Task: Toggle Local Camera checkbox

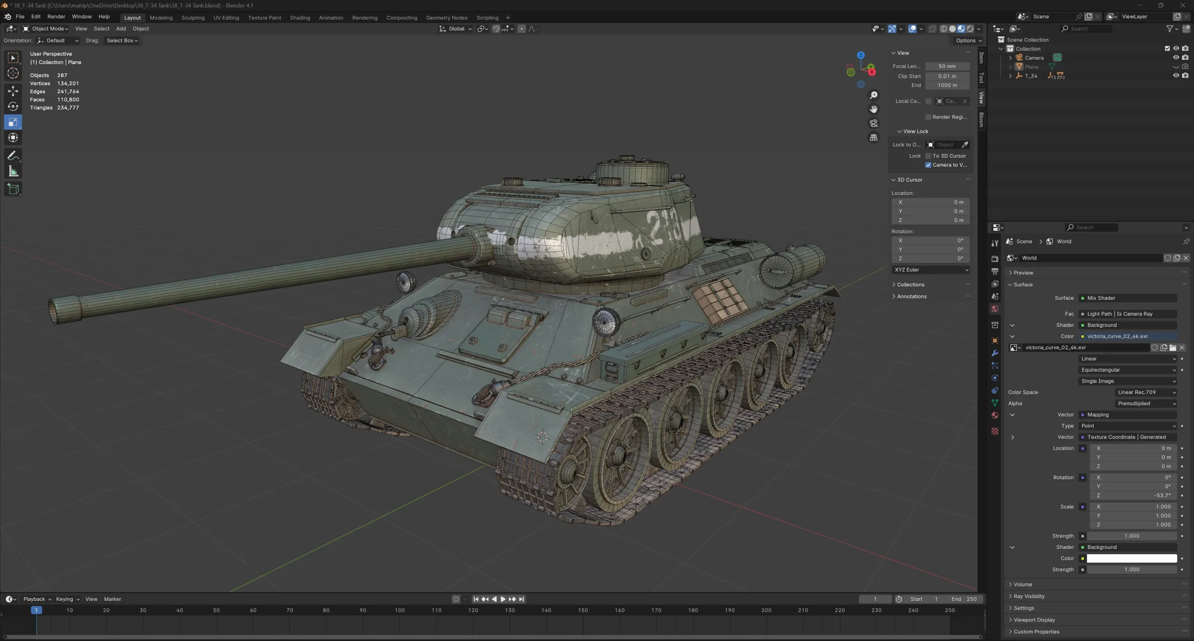Action: tap(928, 101)
